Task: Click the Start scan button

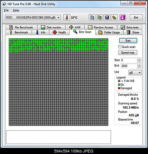Action: (128, 41)
